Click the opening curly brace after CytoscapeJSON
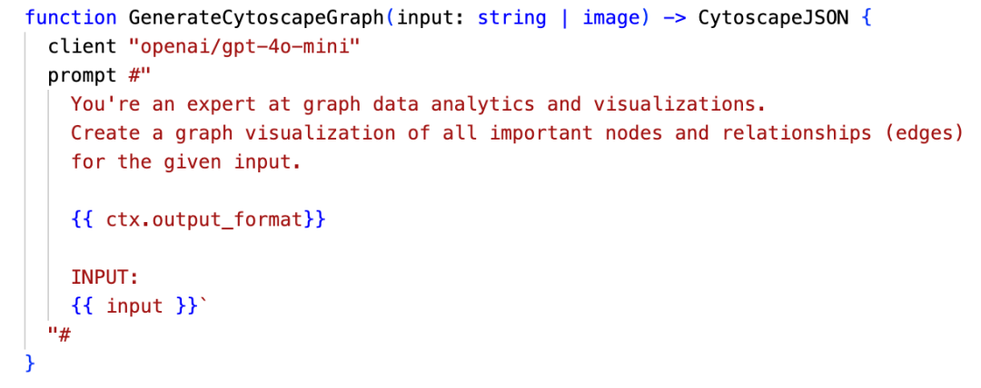 click(866, 17)
